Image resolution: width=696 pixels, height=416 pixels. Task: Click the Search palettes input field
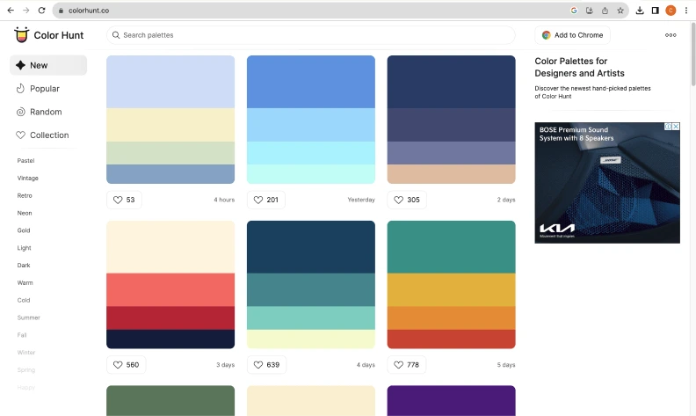[x=310, y=35]
